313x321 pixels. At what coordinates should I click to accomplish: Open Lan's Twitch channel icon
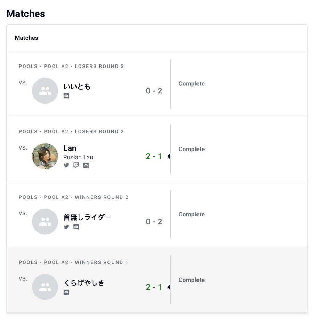pyautogui.click(x=76, y=165)
